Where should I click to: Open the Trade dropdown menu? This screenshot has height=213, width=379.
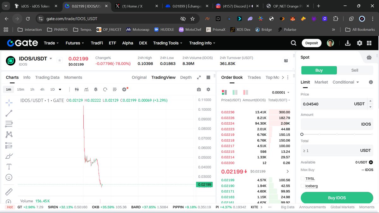pos(51,43)
